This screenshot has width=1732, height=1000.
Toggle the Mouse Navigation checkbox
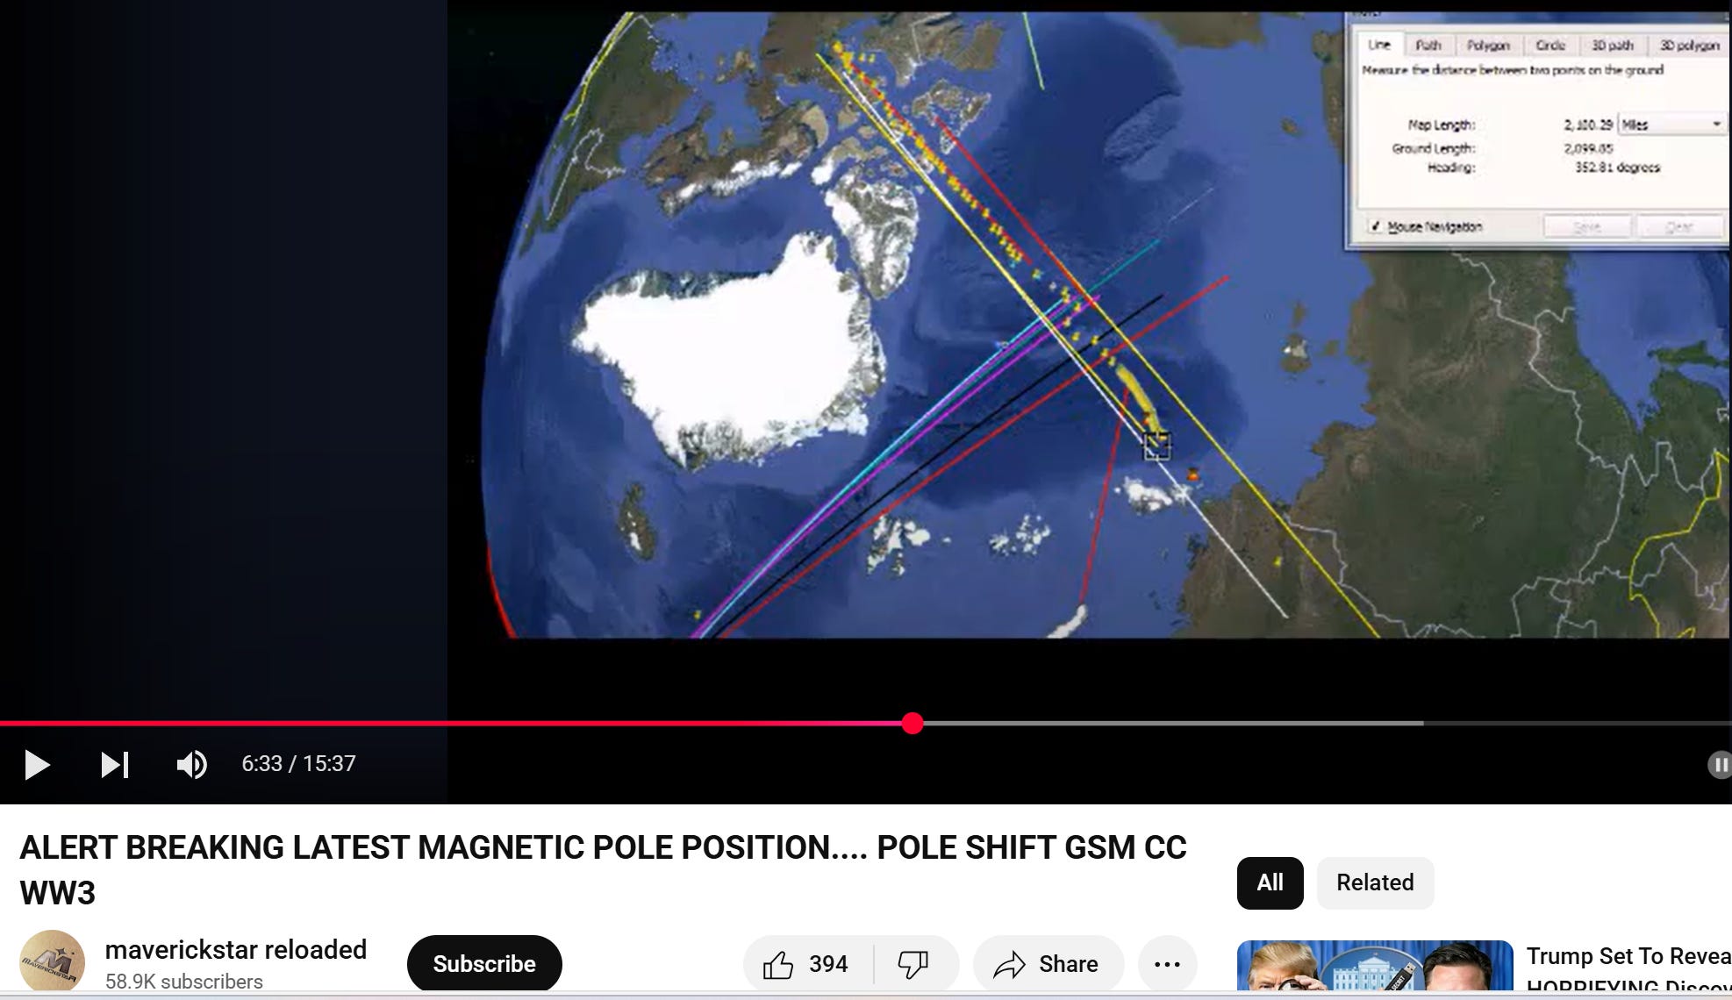coord(1376,226)
